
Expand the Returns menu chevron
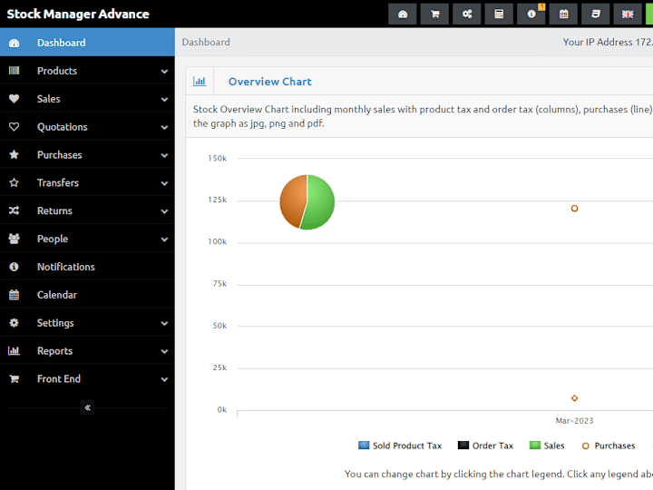tap(164, 211)
